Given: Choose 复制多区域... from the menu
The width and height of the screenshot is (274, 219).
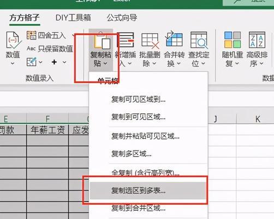Looking at the screenshot, I should click(132, 154).
